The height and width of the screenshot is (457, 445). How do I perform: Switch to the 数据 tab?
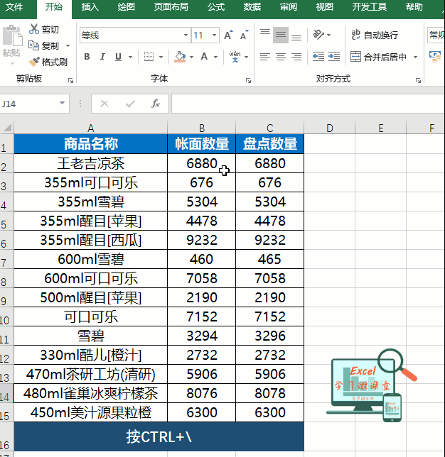click(252, 6)
